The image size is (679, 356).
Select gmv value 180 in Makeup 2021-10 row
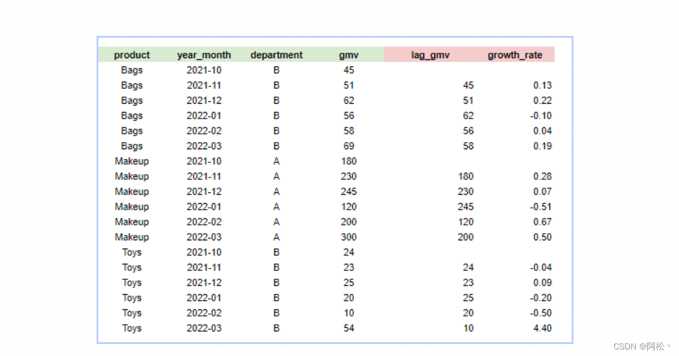click(x=348, y=161)
